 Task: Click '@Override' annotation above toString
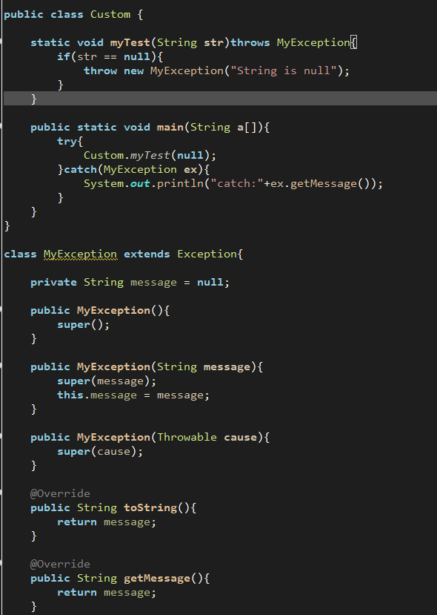coord(60,494)
